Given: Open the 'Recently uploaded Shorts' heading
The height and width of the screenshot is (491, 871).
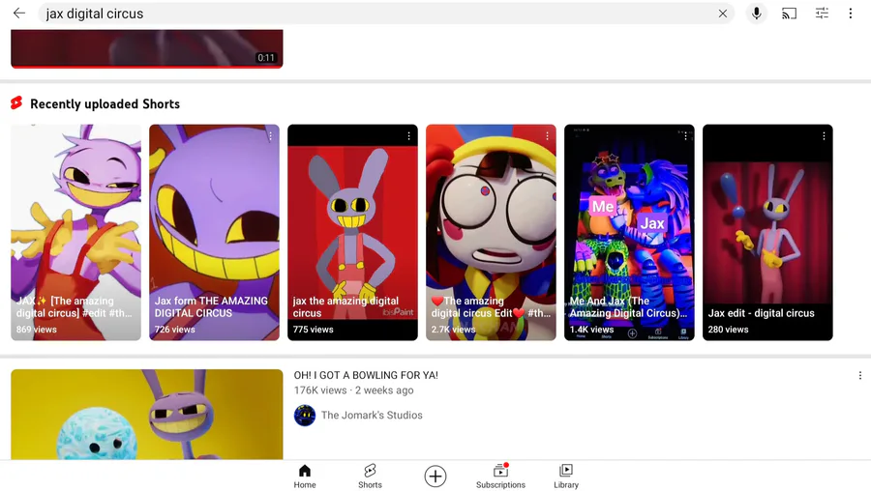Looking at the screenshot, I should (x=105, y=103).
